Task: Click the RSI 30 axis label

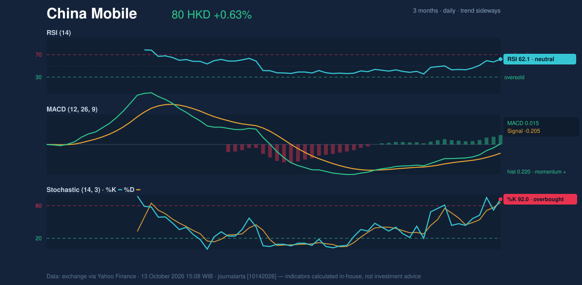Action: click(x=38, y=77)
